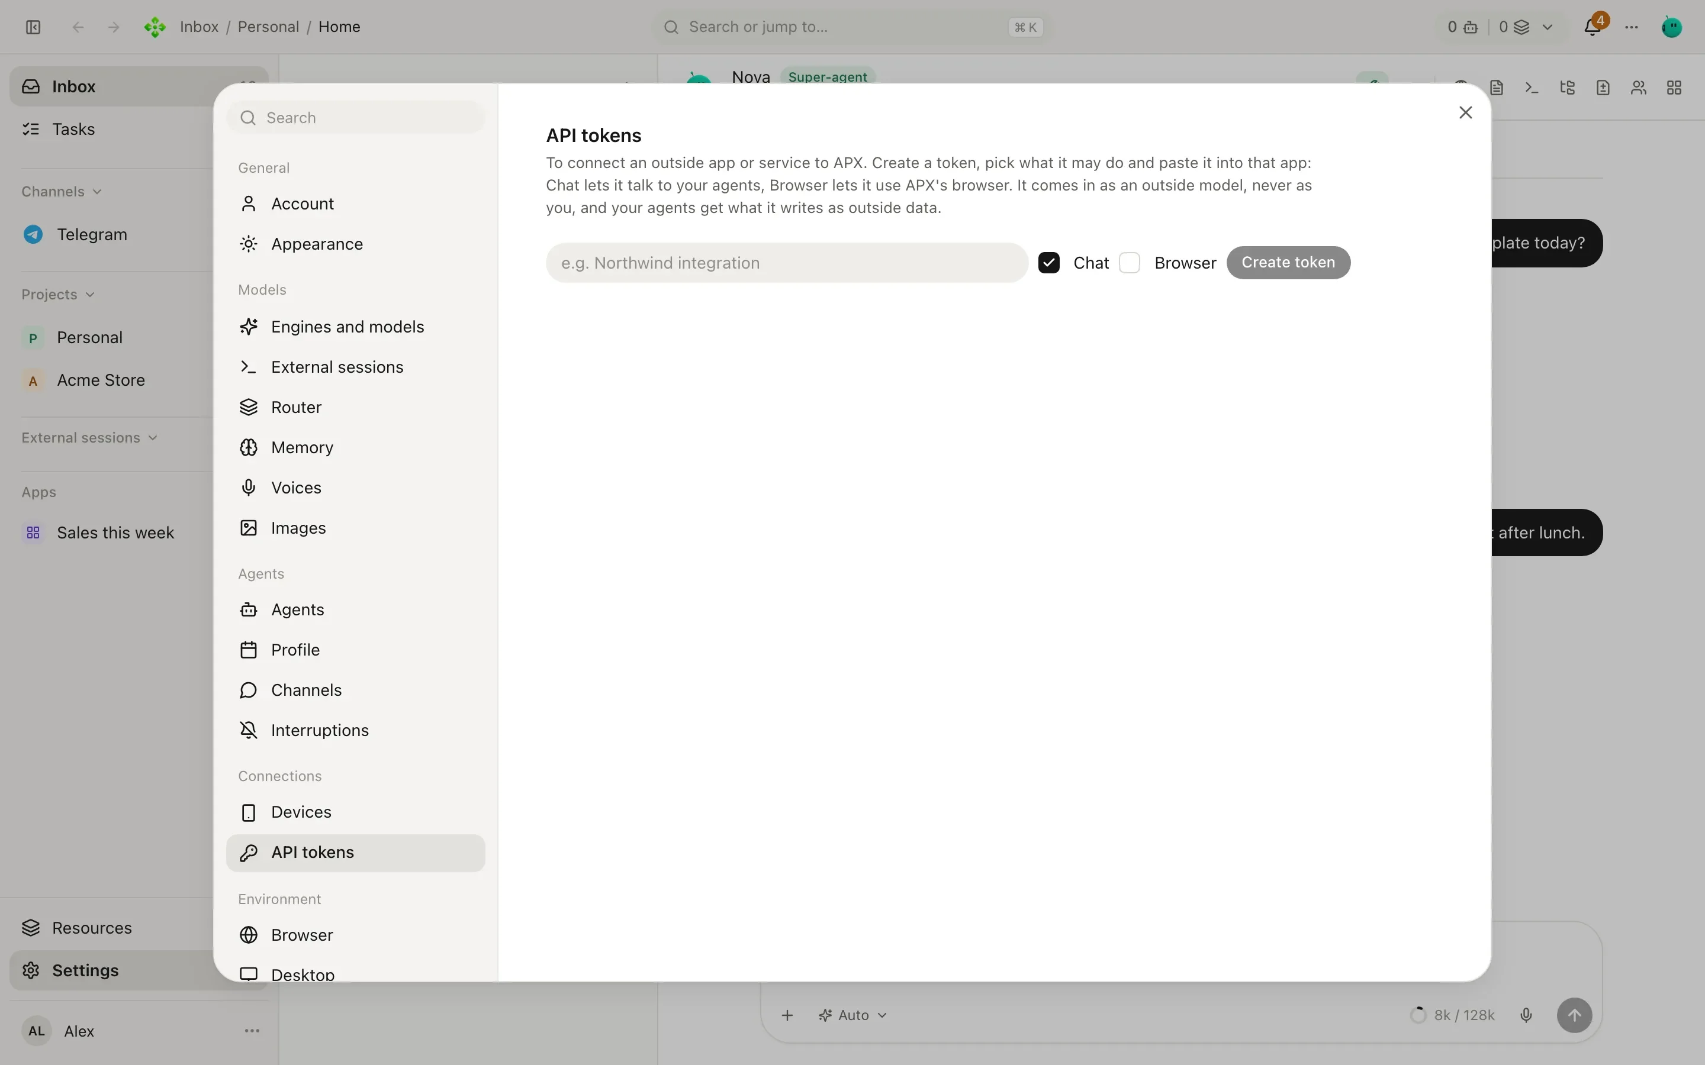Click the forward navigation arrow
Screen dimensions: 1705x1065
(x=114, y=27)
